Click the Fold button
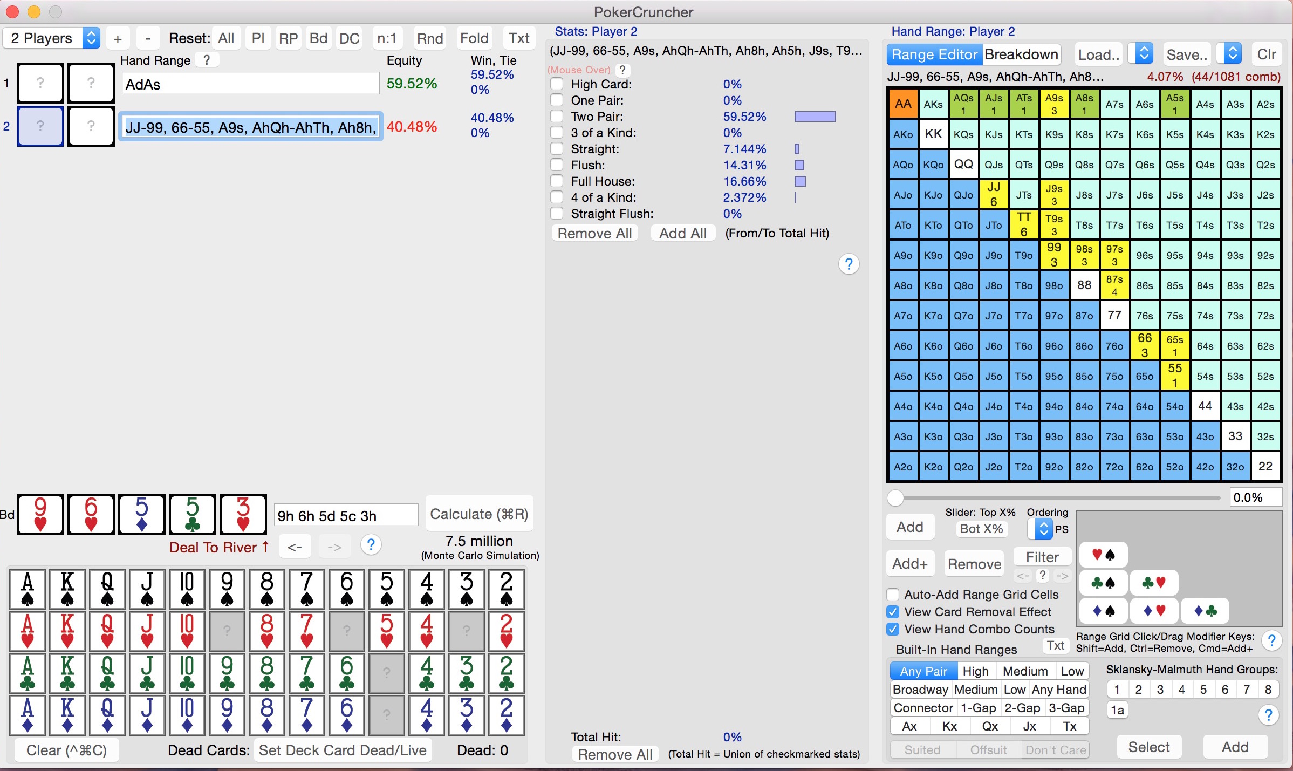This screenshot has height=771, width=1293. point(474,38)
